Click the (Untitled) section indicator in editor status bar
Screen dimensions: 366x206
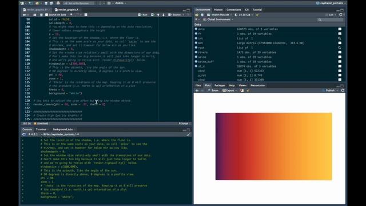(x=41, y=124)
